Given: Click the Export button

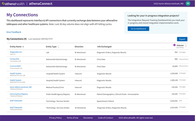Looking at the screenshot, I should (x=182, y=39).
